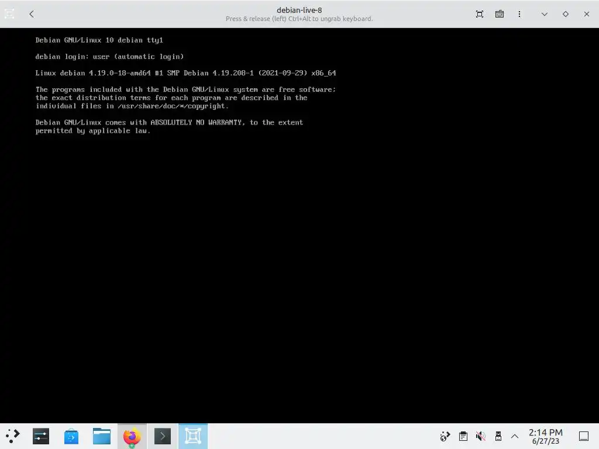
Task: Toggle fullscreen mode for debian-live-8
Action: coord(480,14)
